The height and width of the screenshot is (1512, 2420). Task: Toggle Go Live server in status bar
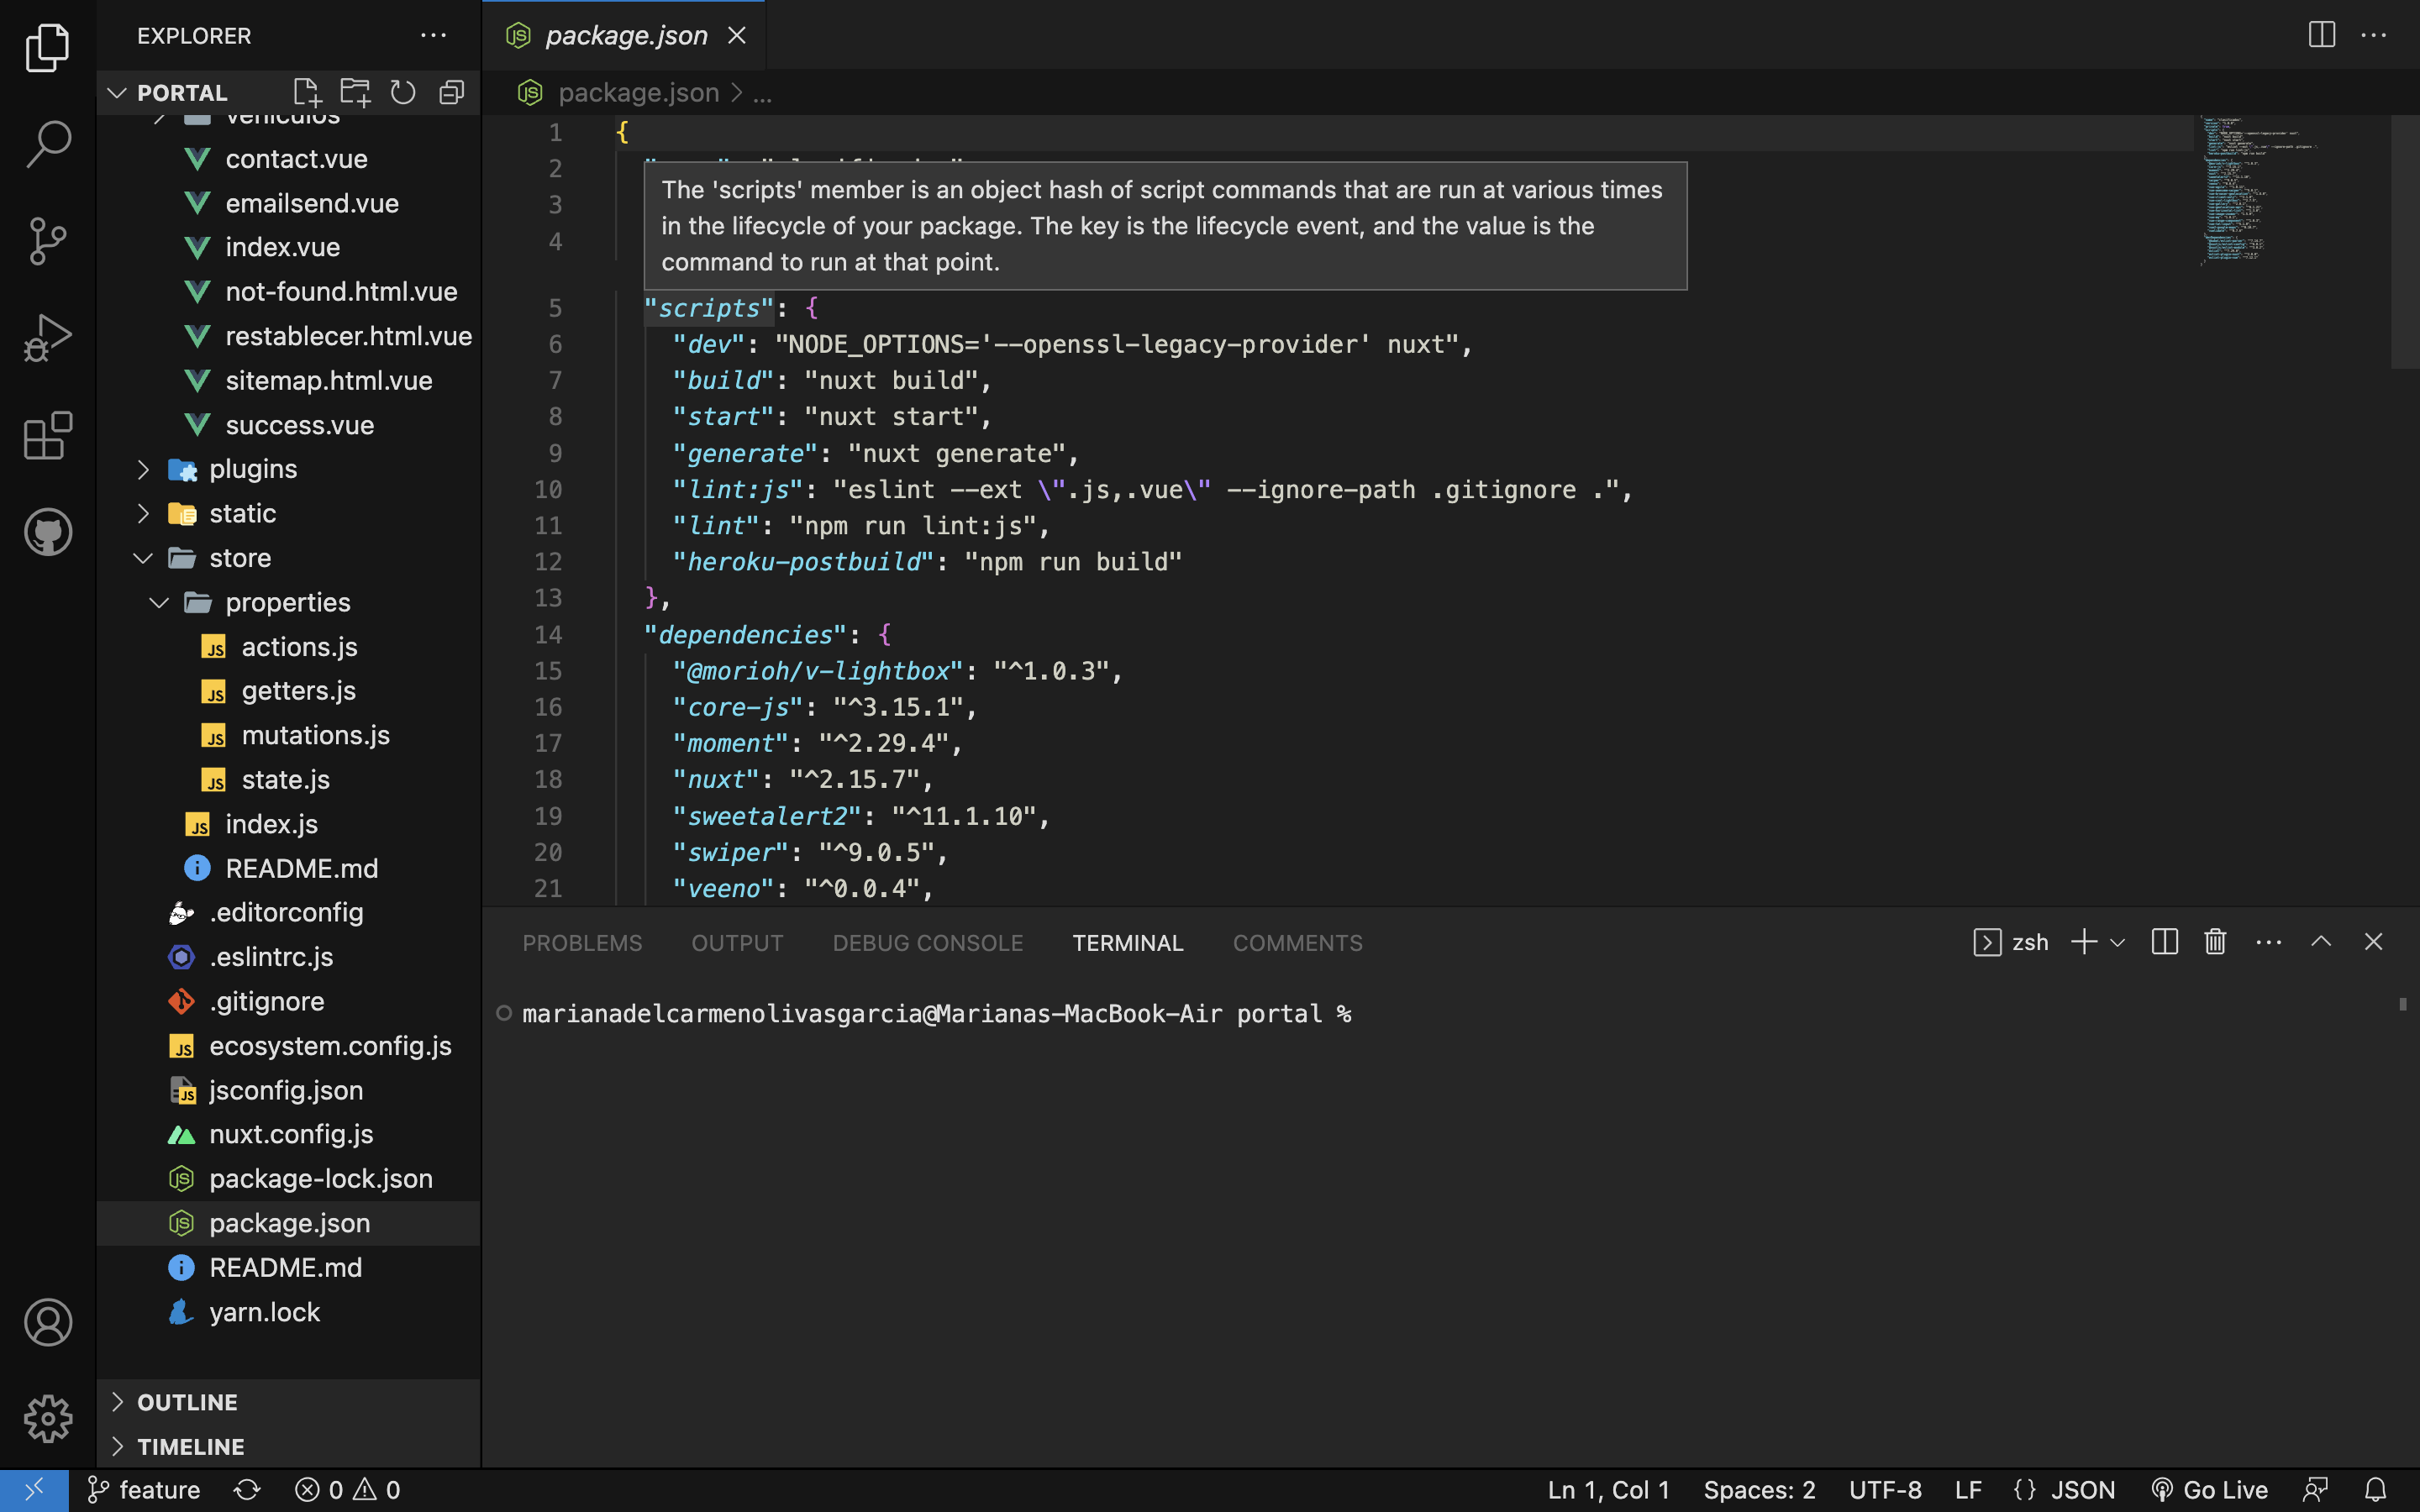pyautogui.click(x=2210, y=1490)
